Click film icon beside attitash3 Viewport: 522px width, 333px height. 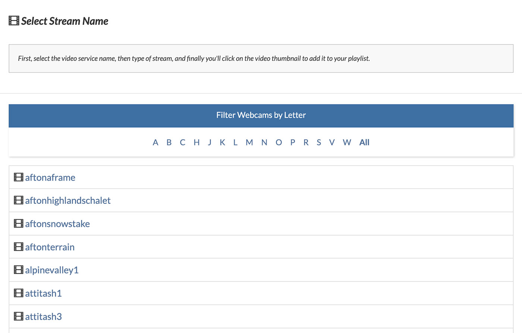tap(19, 317)
